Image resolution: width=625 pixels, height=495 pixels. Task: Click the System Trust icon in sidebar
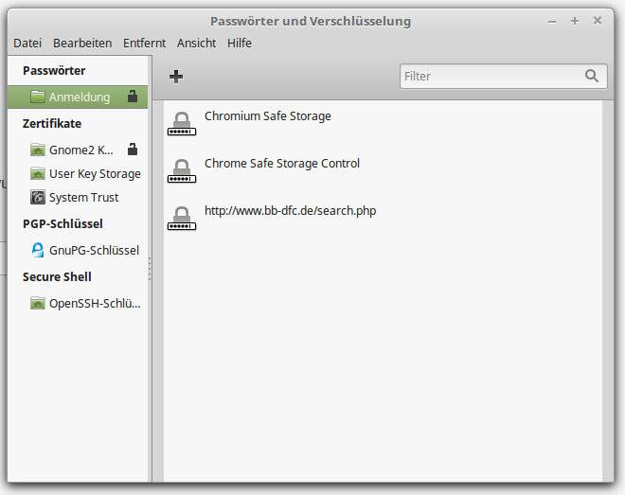coord(38,198)
